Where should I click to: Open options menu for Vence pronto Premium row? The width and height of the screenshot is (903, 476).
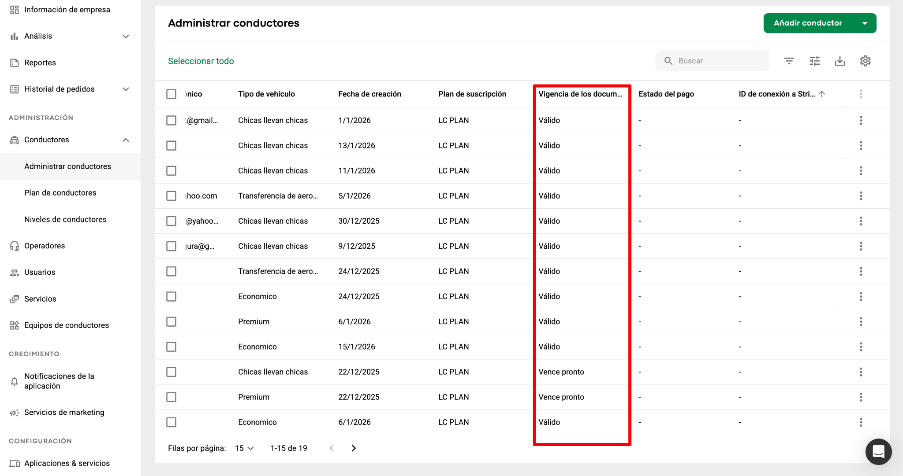point(861,397)
